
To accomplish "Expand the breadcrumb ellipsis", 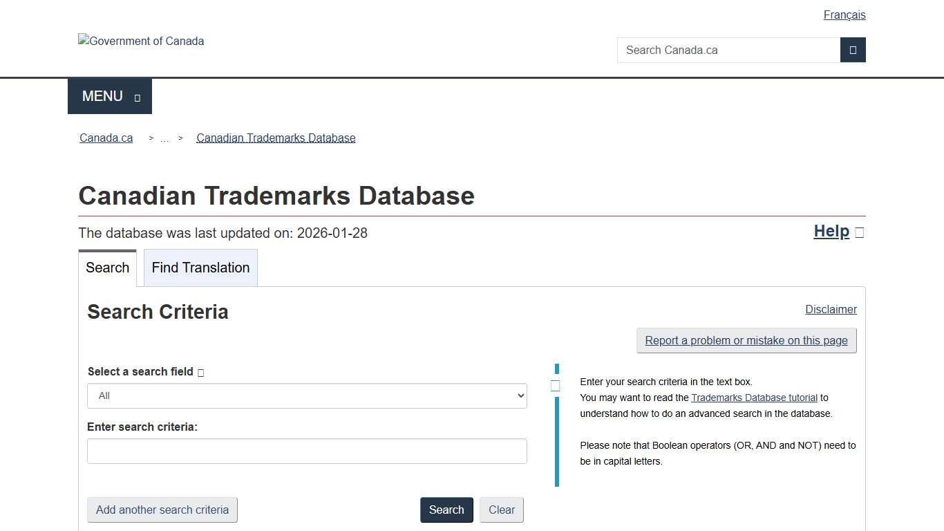I will point(164,138).
